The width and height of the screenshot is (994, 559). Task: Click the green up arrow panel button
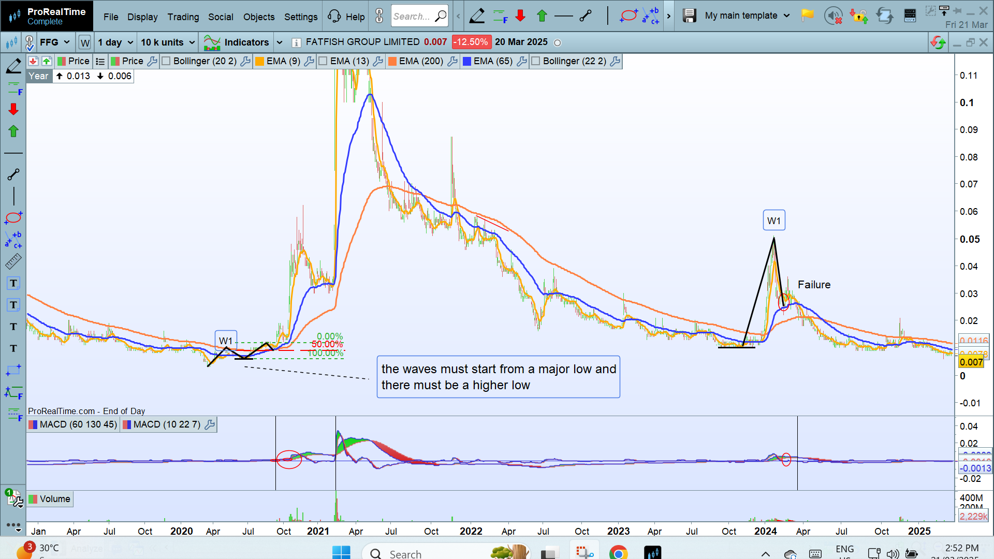coord(47,61)
